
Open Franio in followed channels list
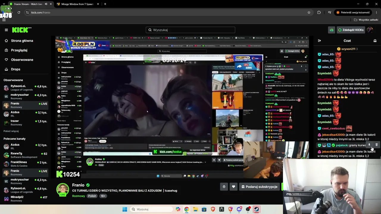25,105
